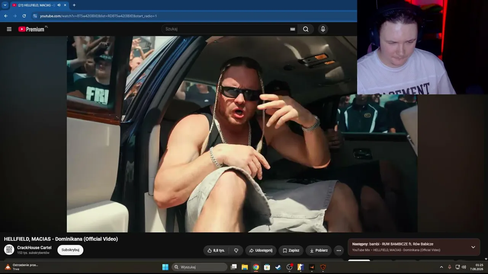Open the on-screen keyboard in the search box
Image resolution: width=488 pixels, height=274 pixels.
click(x=292, y=29)
